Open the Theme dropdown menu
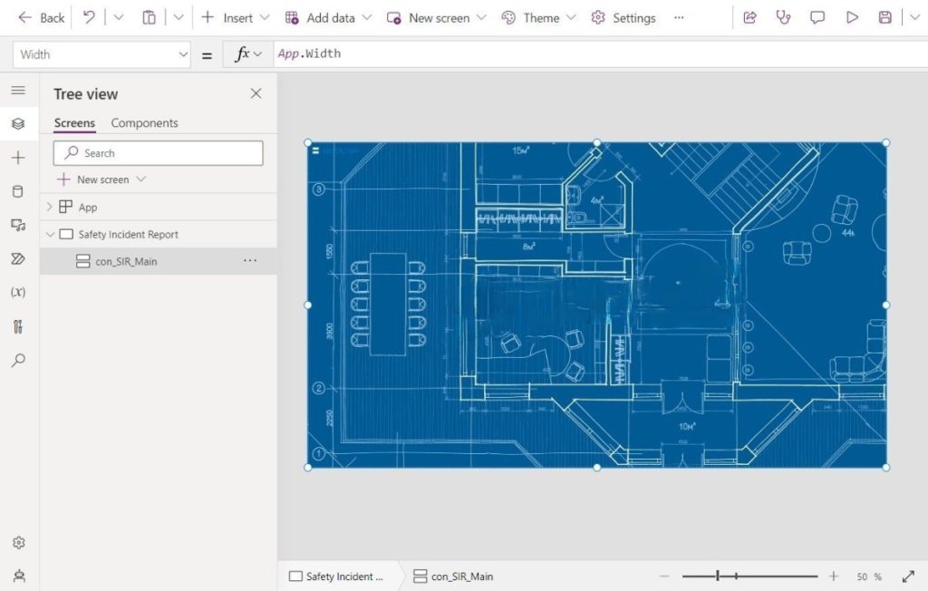This screenshot has height=591, width=928. (538, 18)
